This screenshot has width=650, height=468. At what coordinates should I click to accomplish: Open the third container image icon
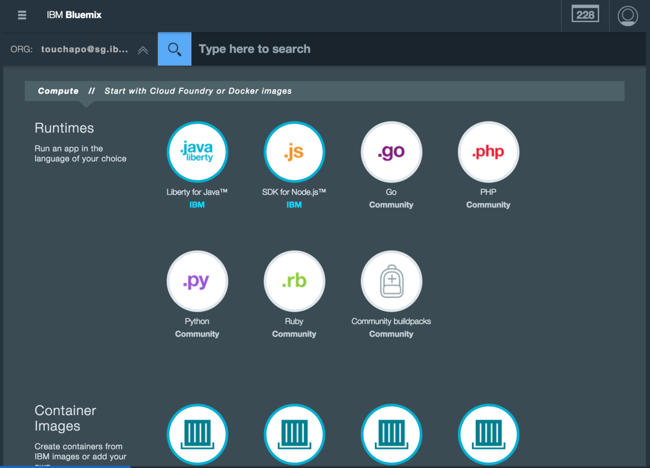392,434
